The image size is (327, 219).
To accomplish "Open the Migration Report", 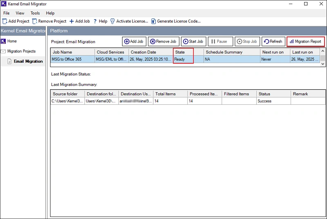I will [x=306, y=41].
